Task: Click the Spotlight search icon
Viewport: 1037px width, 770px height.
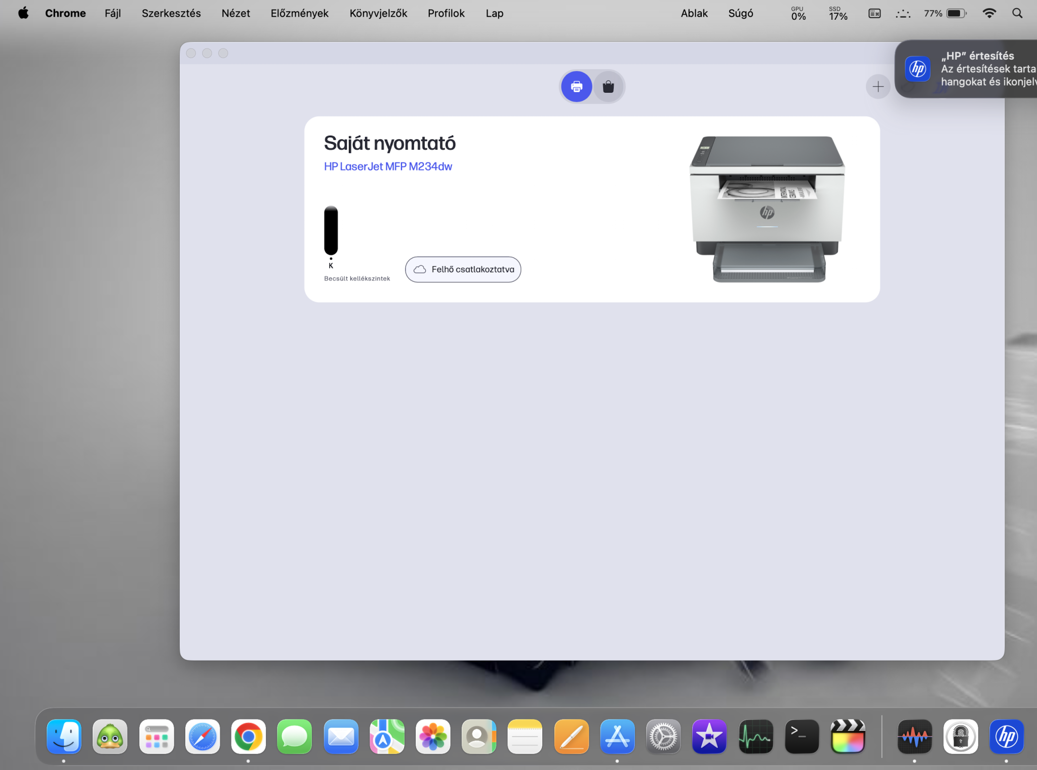Action: [1017, 13]
